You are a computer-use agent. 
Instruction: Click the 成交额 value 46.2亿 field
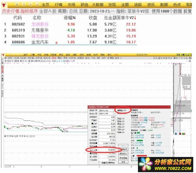click(107, 137)
